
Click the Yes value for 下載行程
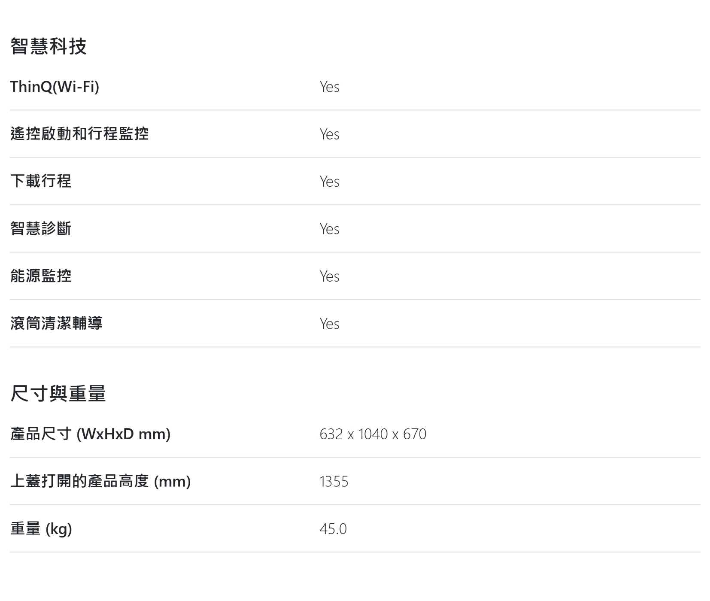pyautogui.click(x=329, y=182)
